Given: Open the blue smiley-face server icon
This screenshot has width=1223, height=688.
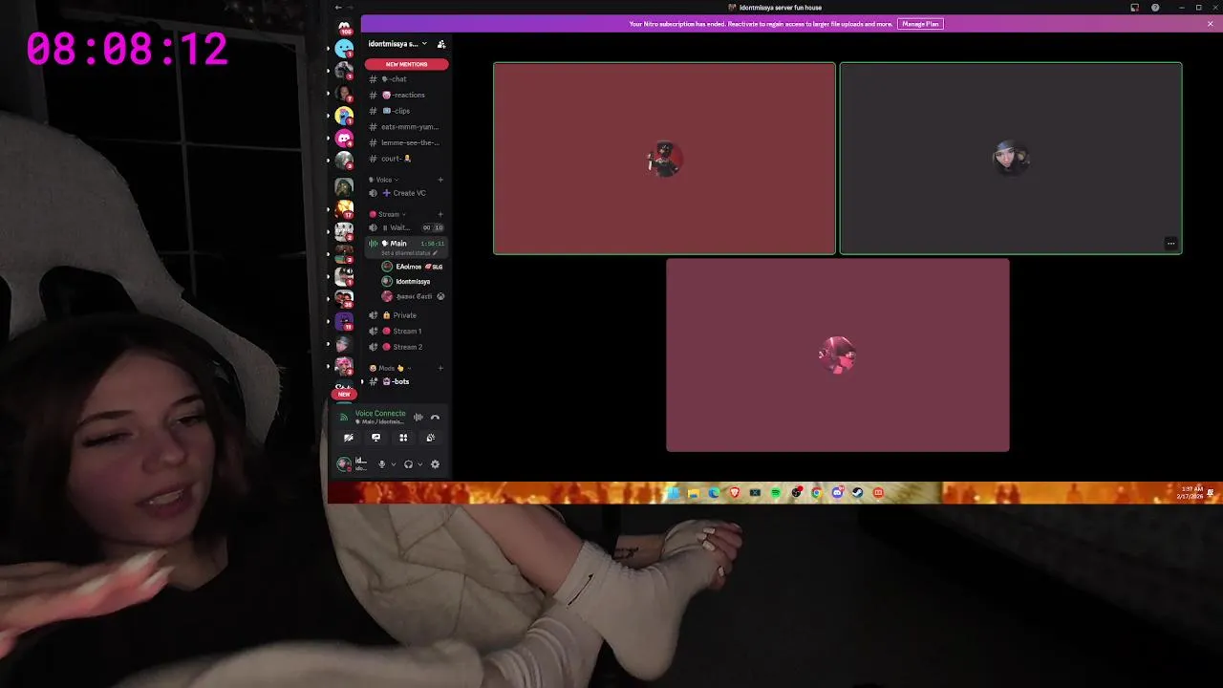Looking at the screenshot, I should point(344,48).
